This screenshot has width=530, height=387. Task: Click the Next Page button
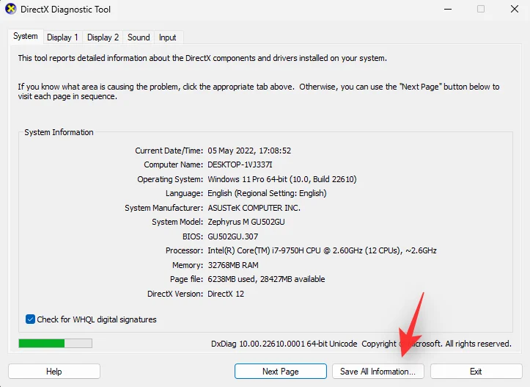(x=280, y=372)
